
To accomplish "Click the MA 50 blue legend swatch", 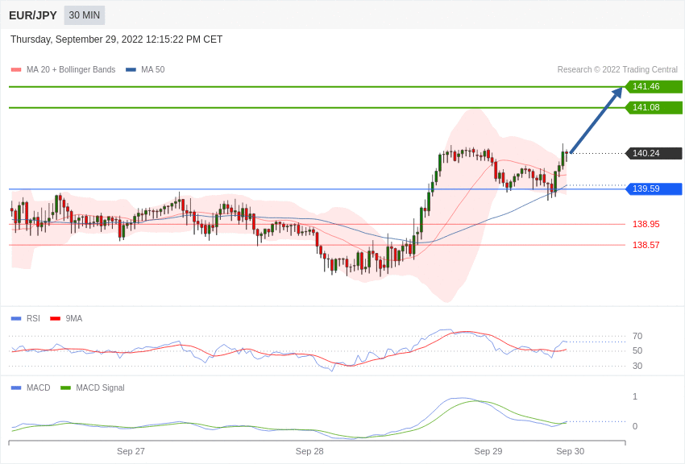I will [131, 70].
